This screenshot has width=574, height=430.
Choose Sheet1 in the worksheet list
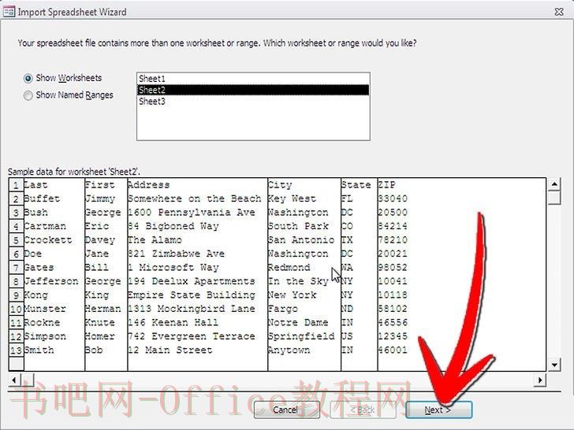tap(253, 79)
